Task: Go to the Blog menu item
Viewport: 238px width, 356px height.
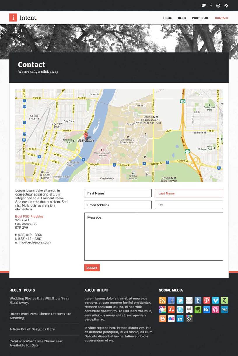Action: (182, 18)
